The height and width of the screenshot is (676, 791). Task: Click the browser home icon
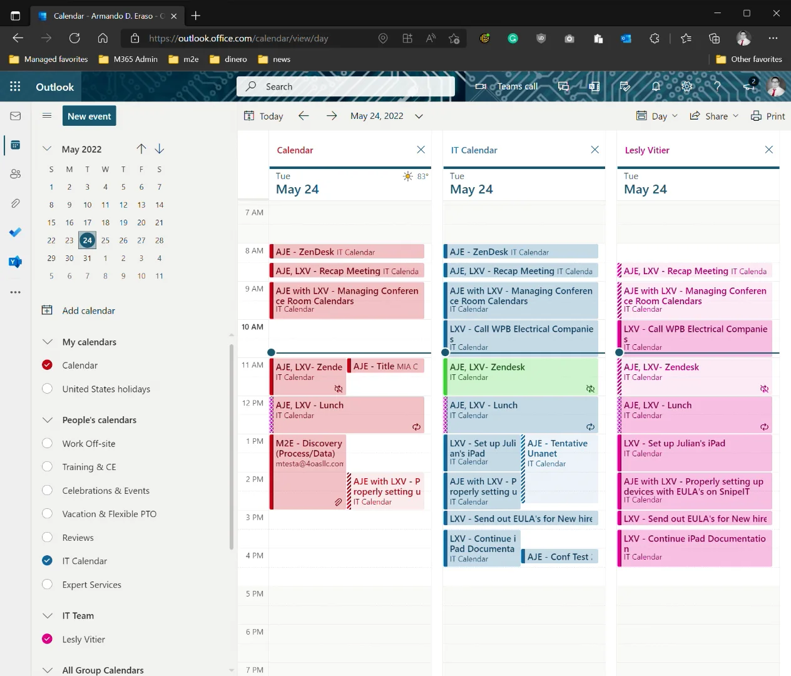[x=103, y=38]
